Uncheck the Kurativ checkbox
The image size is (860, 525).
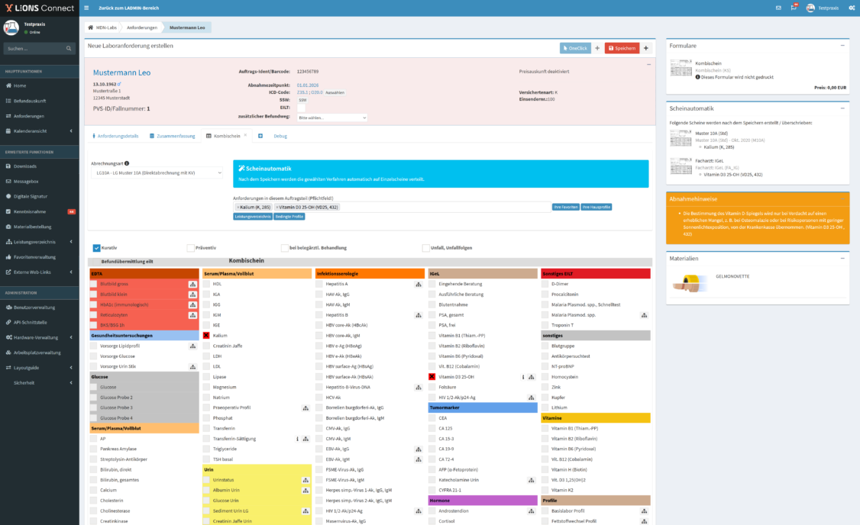click(x=96, y=247)
